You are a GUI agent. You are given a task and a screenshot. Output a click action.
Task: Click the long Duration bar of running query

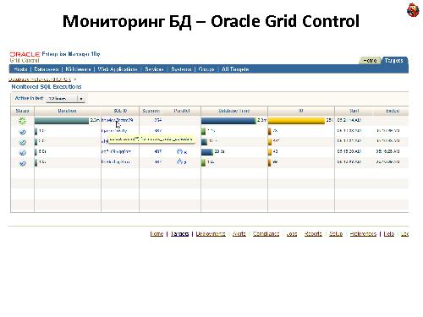(x=62, y=121)
